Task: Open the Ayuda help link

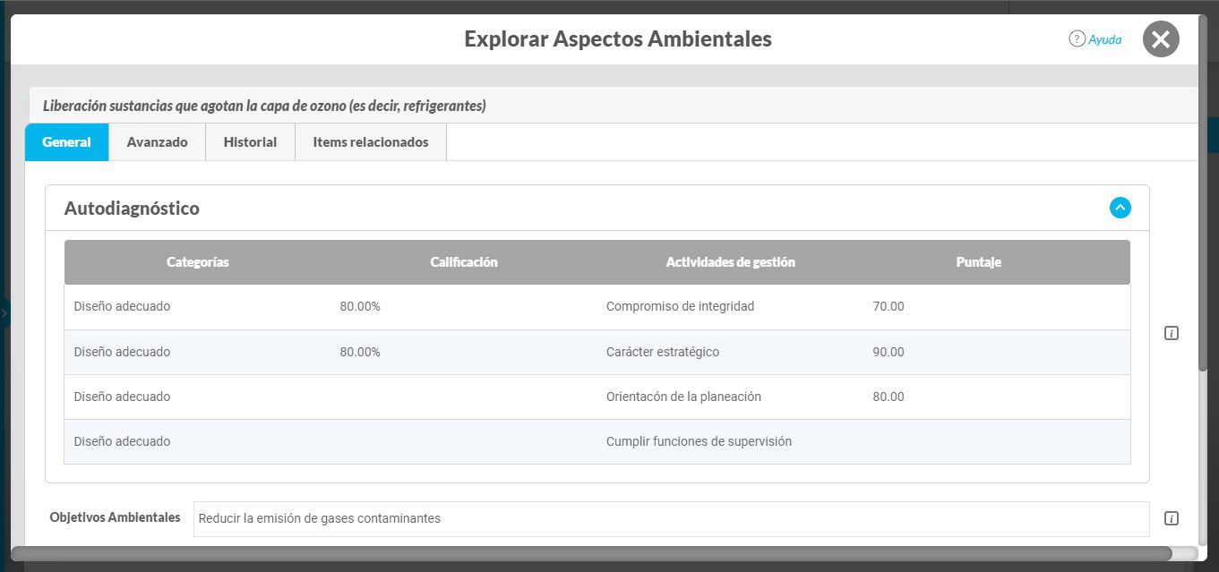Action: 1104,39
